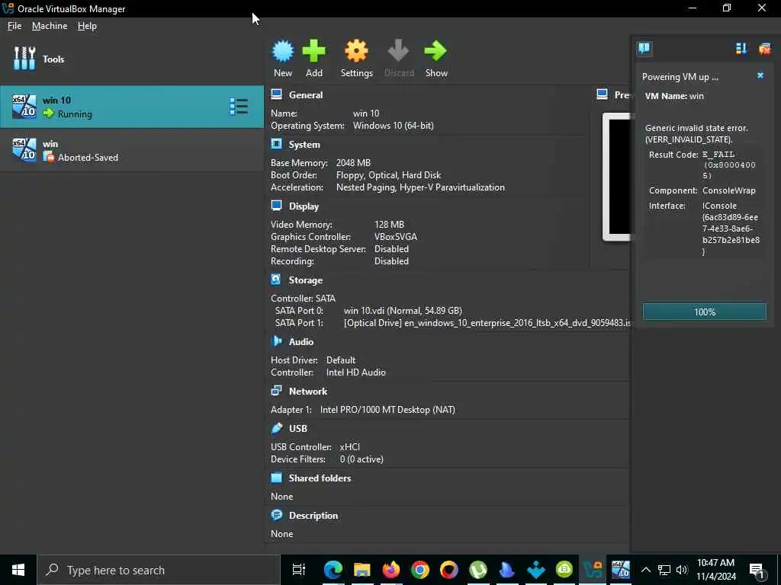Launch Microsoft Edge from the taskbar

(x=333, y=570)
